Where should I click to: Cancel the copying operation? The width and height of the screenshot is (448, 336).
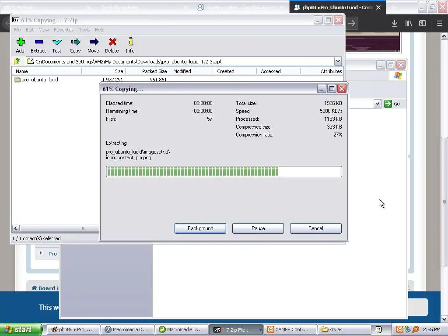point(316,228)
